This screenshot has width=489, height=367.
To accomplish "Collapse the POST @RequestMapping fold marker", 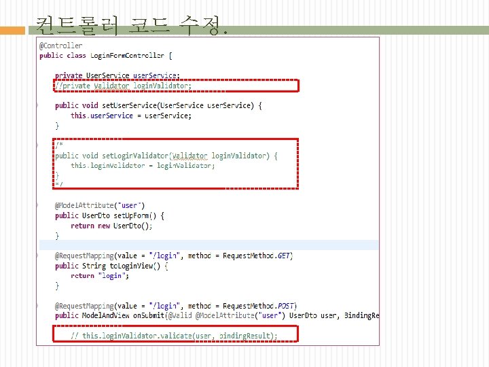I will (38, 306).
